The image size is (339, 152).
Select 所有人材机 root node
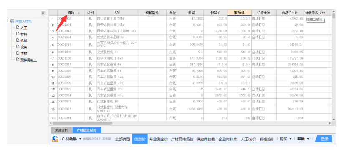[x=23, y=21]
